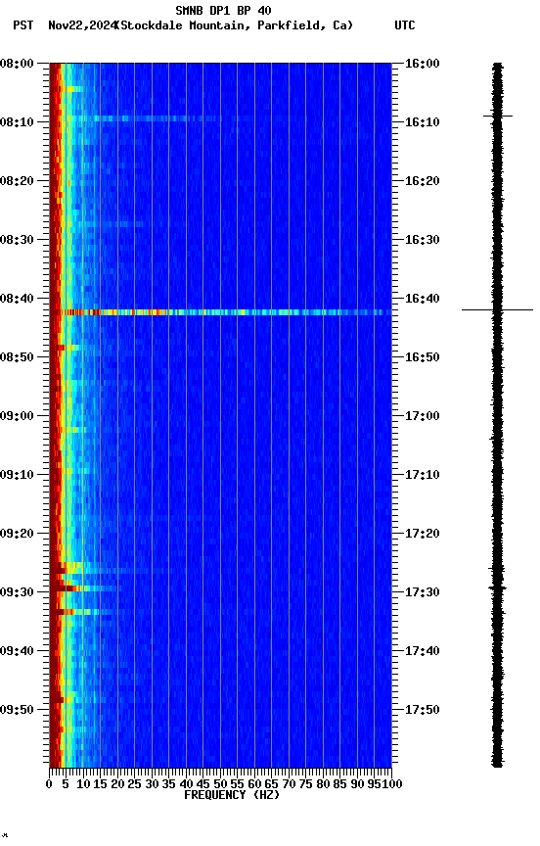
Task: Click the 16:30 UTC time label
Action: 422,240
